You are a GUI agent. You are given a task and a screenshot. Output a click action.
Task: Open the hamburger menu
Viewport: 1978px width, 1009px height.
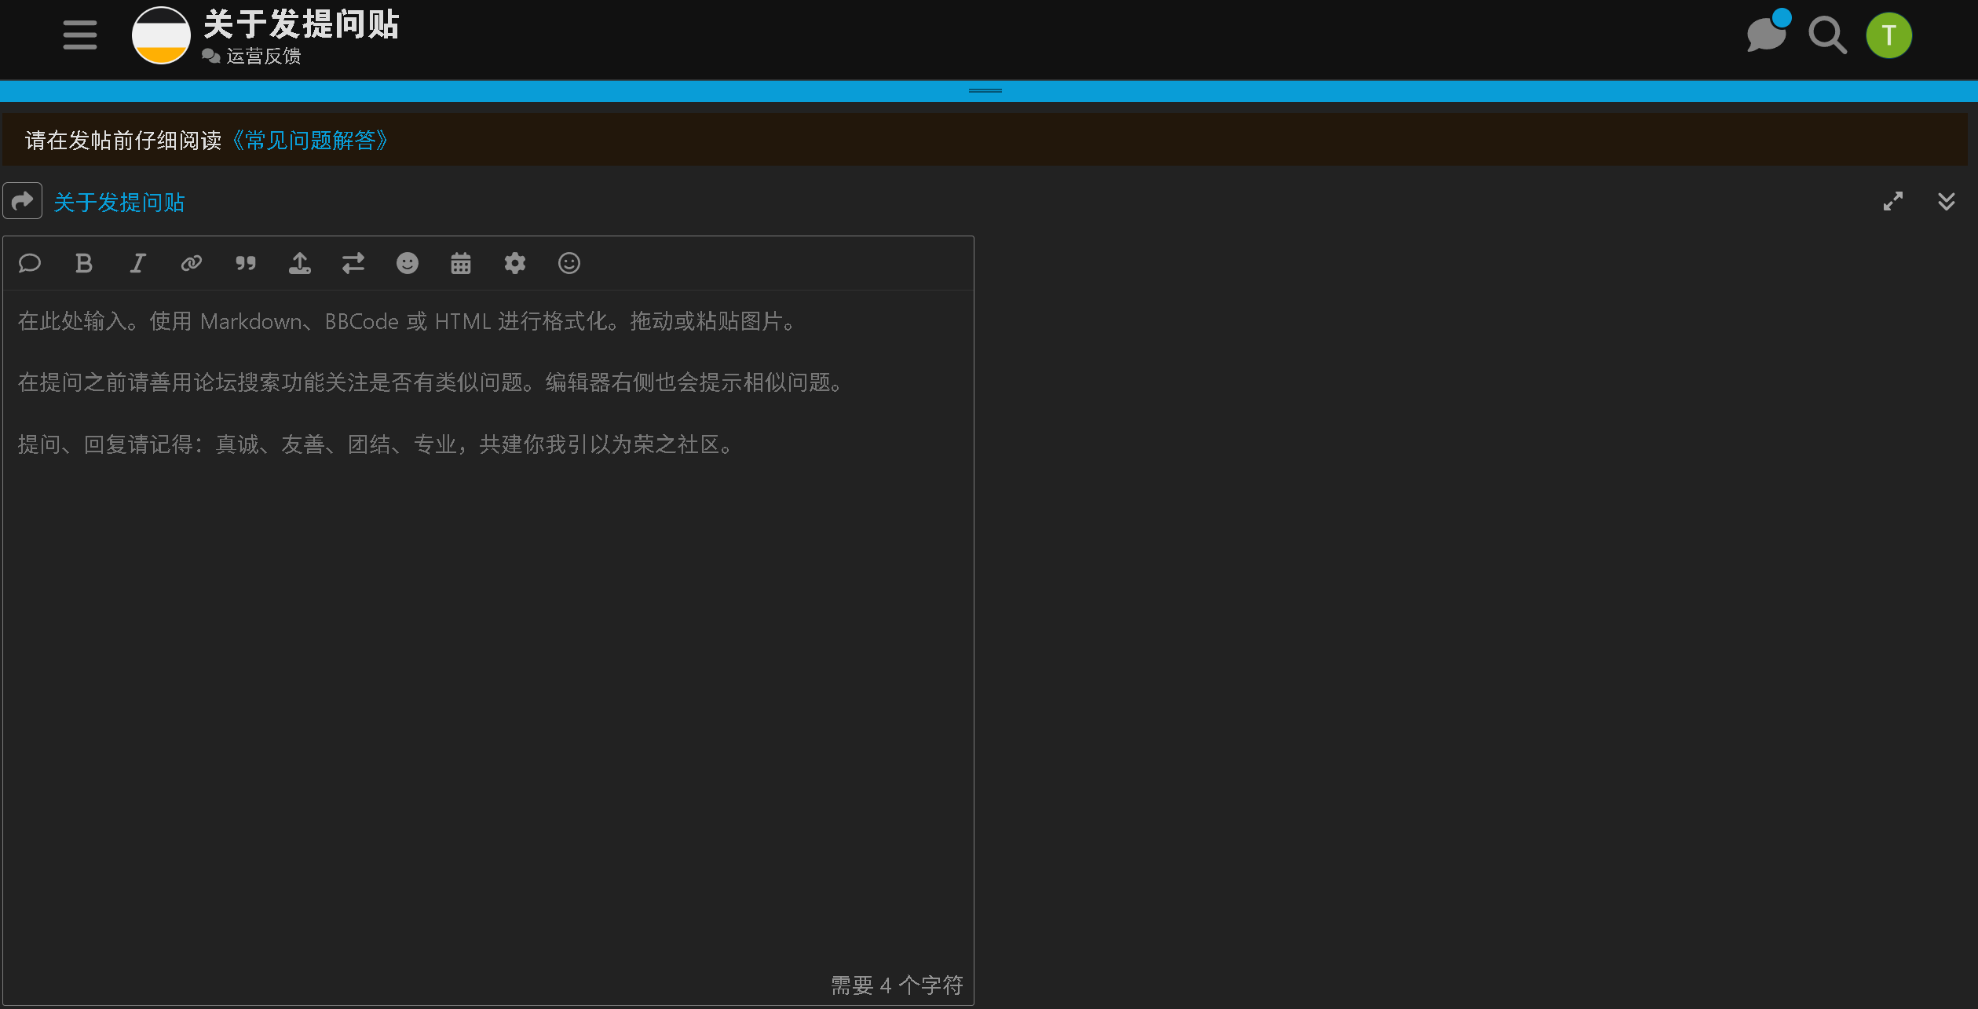pyautogui.click(x=80, y=35)
